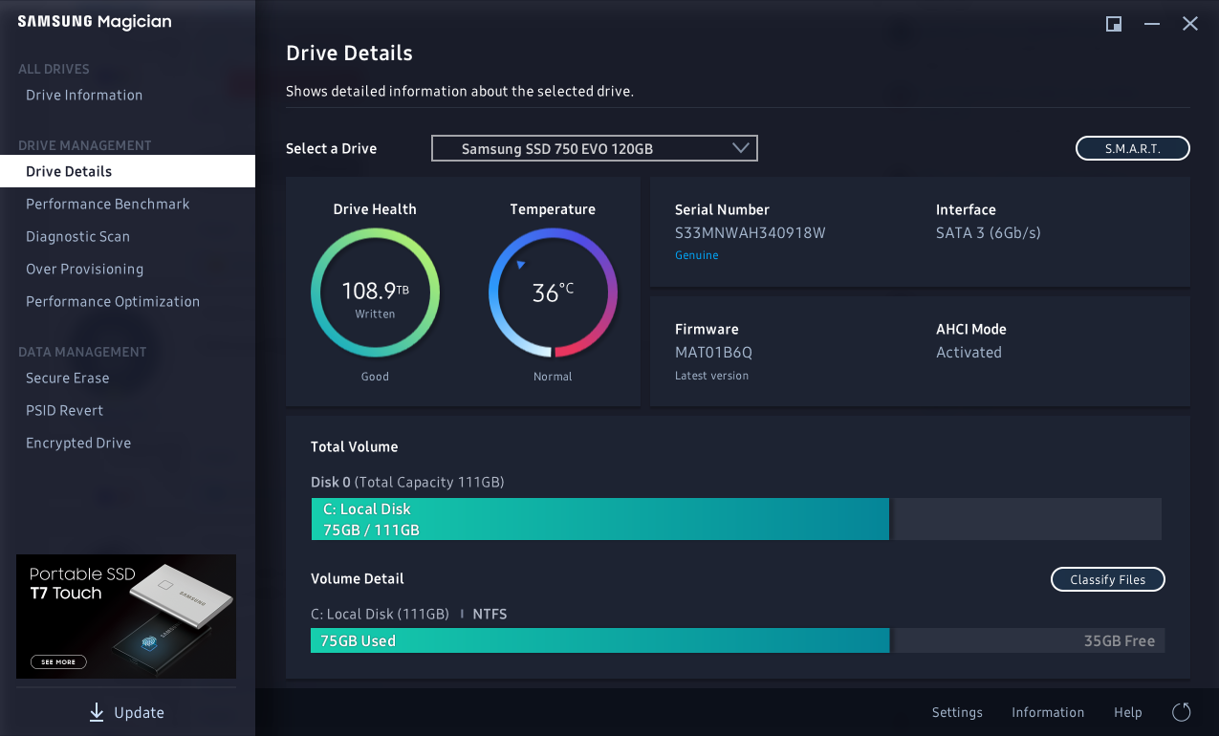Click the Classify Files button

(1107, 579)
